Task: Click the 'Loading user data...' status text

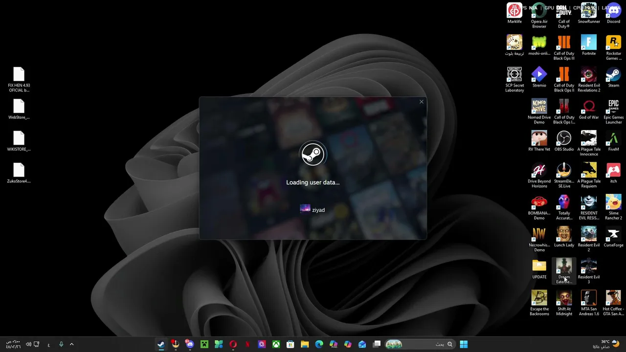Action: click(313, 182)
